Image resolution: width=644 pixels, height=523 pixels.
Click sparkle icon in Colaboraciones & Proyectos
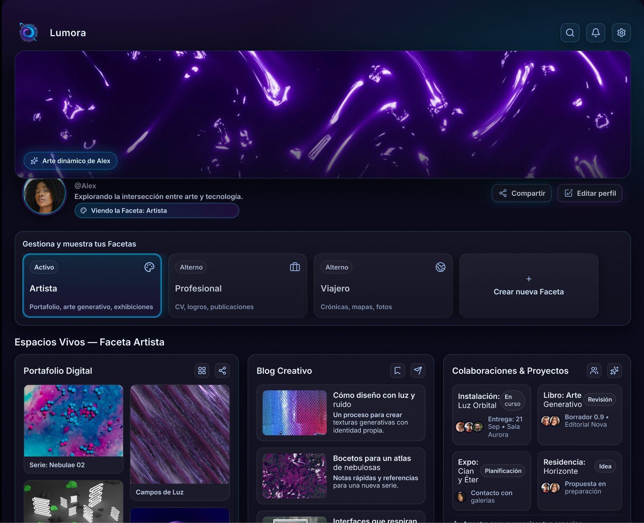(x=614, y=371)
